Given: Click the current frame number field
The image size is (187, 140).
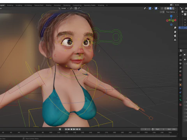Looking at the screenshot, I should click(145, 129).
